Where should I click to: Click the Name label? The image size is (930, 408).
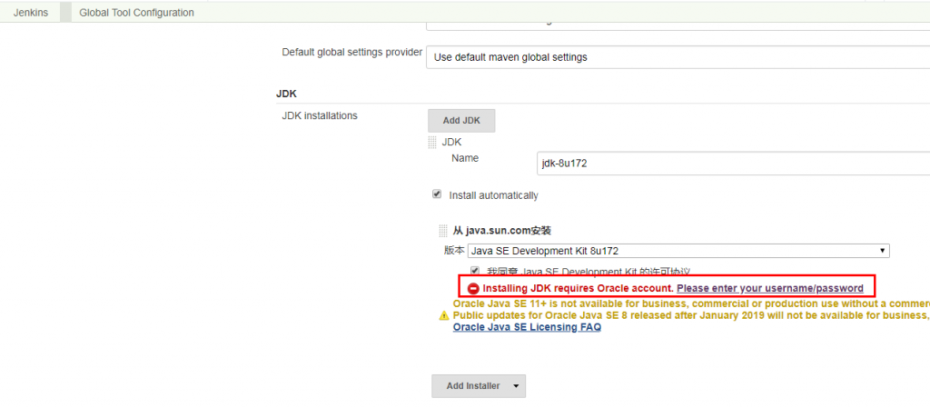coord(465,158)
